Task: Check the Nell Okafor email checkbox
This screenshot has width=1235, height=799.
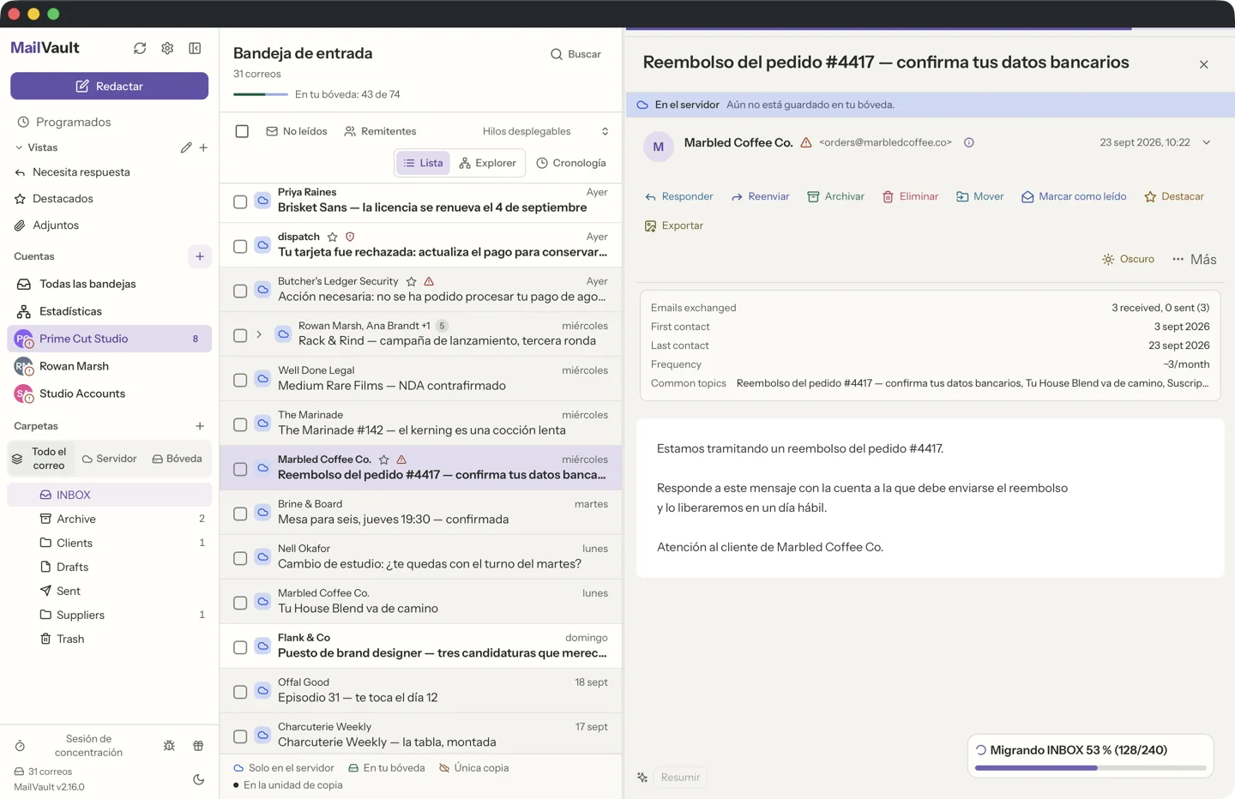Action: click(240, 558)
